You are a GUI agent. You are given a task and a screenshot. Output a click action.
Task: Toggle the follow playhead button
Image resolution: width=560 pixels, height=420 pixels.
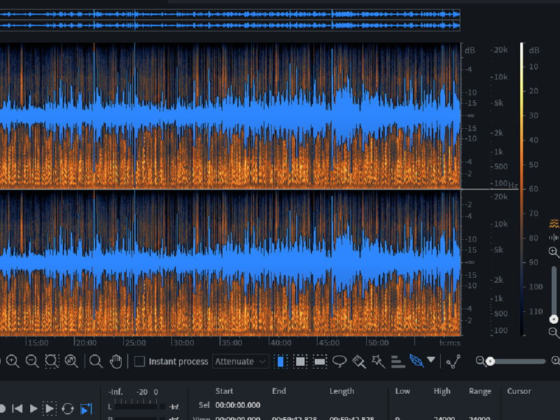86,408
